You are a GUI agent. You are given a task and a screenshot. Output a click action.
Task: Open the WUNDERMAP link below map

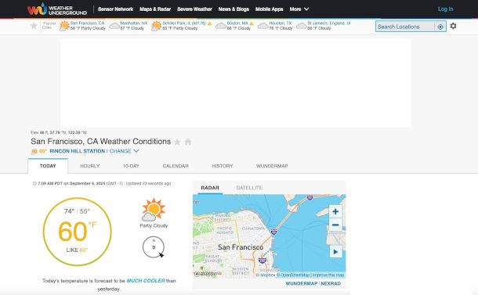tap(302, 283)
